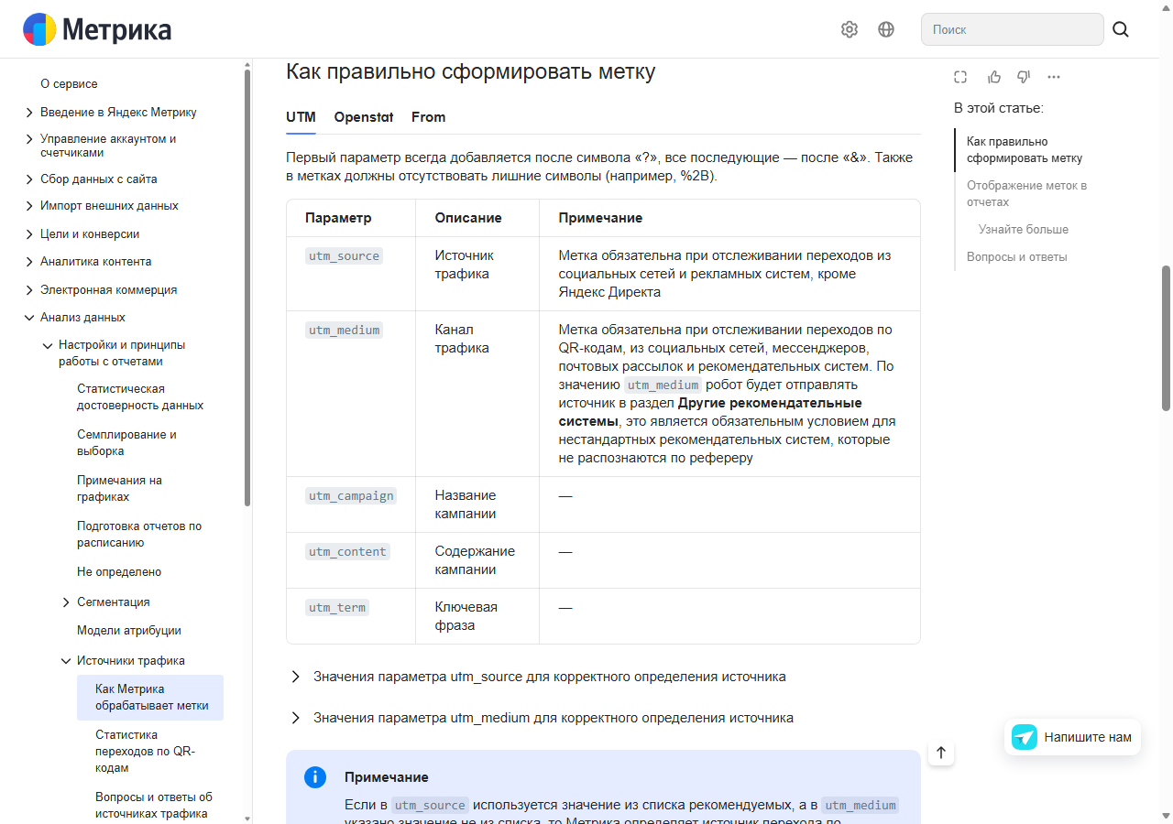
Task: Open Модели атрибуции page
Action: tap(129, 631)
